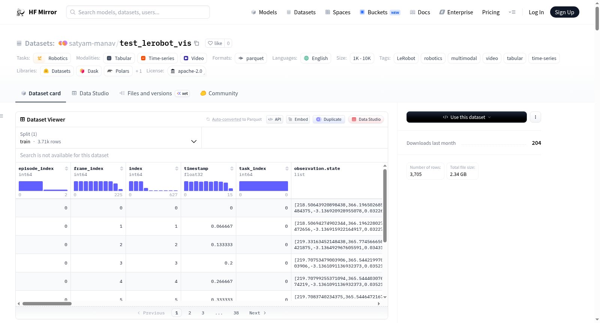Click the Dataset Viewer table icon
The image size is (600, 323).
coord(22,119)
